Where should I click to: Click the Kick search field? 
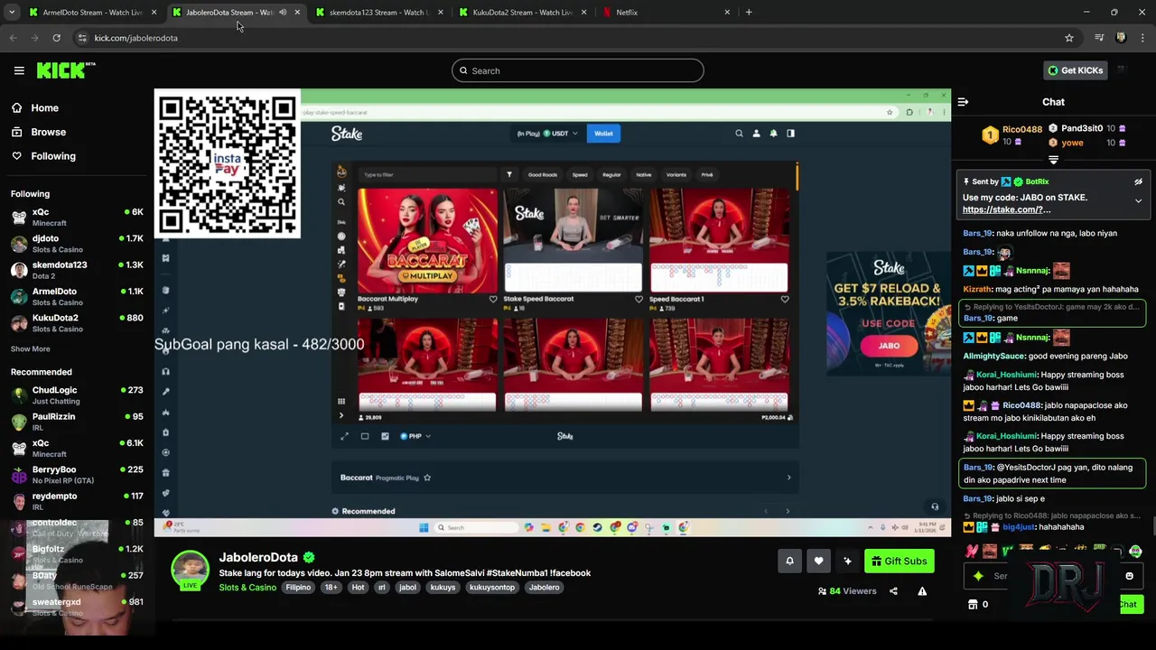click(x=578, y=70)
